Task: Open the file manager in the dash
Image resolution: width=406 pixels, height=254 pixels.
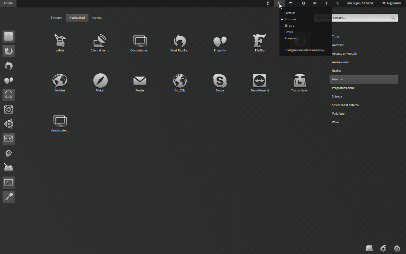Action: [9, 37]
